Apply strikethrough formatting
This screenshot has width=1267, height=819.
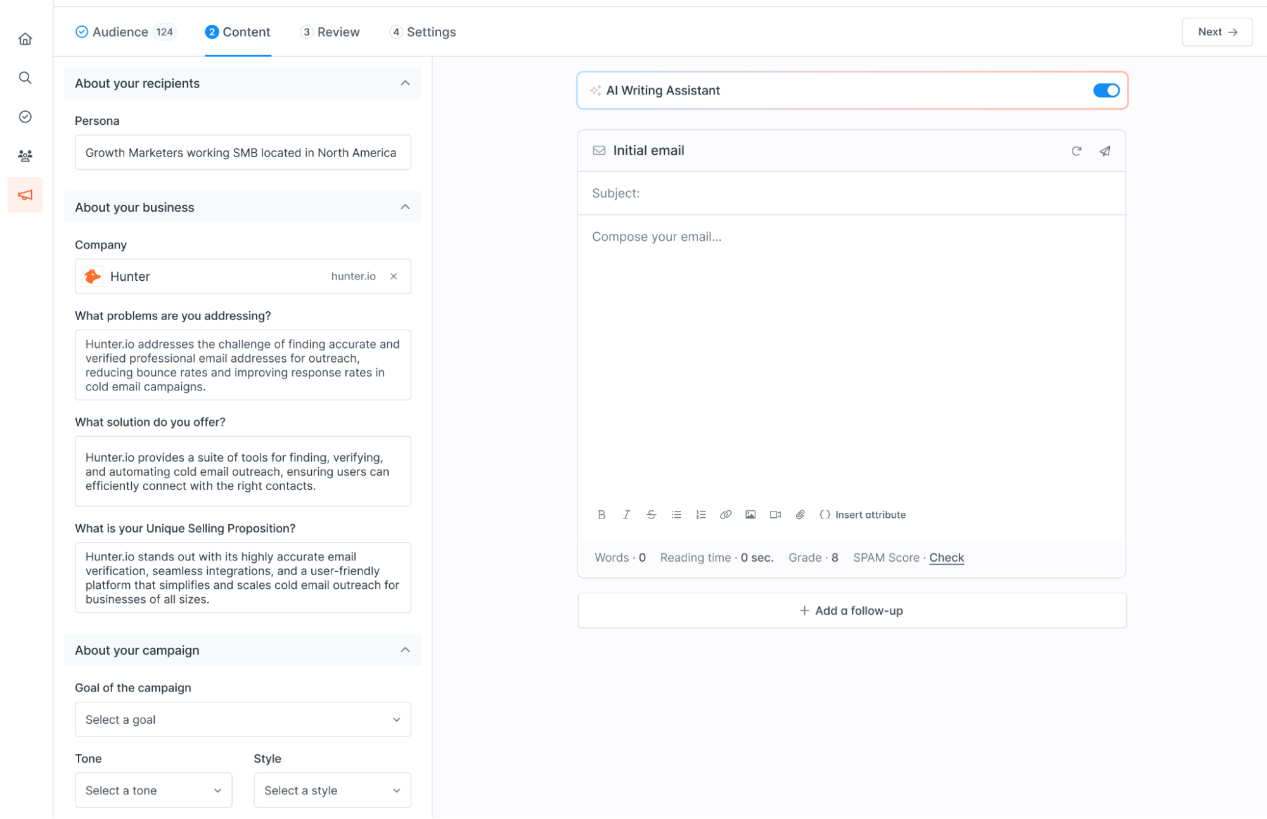pyautogui.click(x=651, y=515)
